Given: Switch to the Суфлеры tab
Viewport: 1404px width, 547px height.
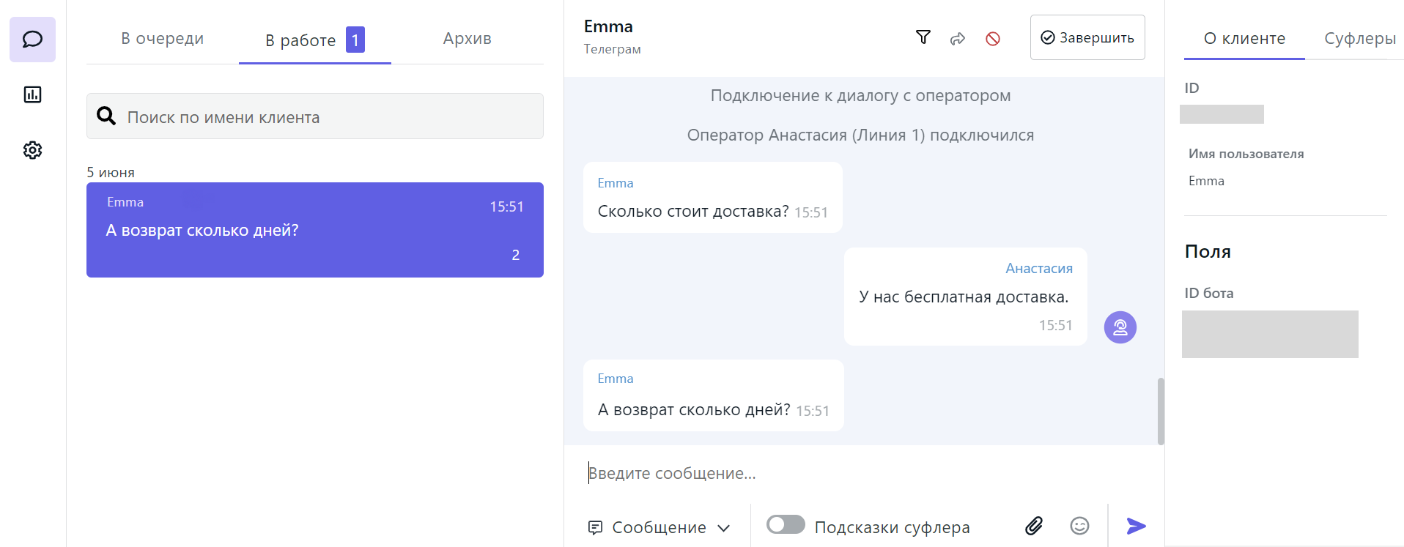Looking at the screenshot, I should click(1359, 39).
